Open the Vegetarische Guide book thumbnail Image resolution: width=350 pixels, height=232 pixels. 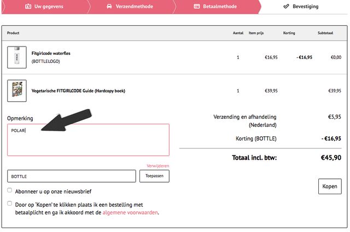click(x=16, y=90)
